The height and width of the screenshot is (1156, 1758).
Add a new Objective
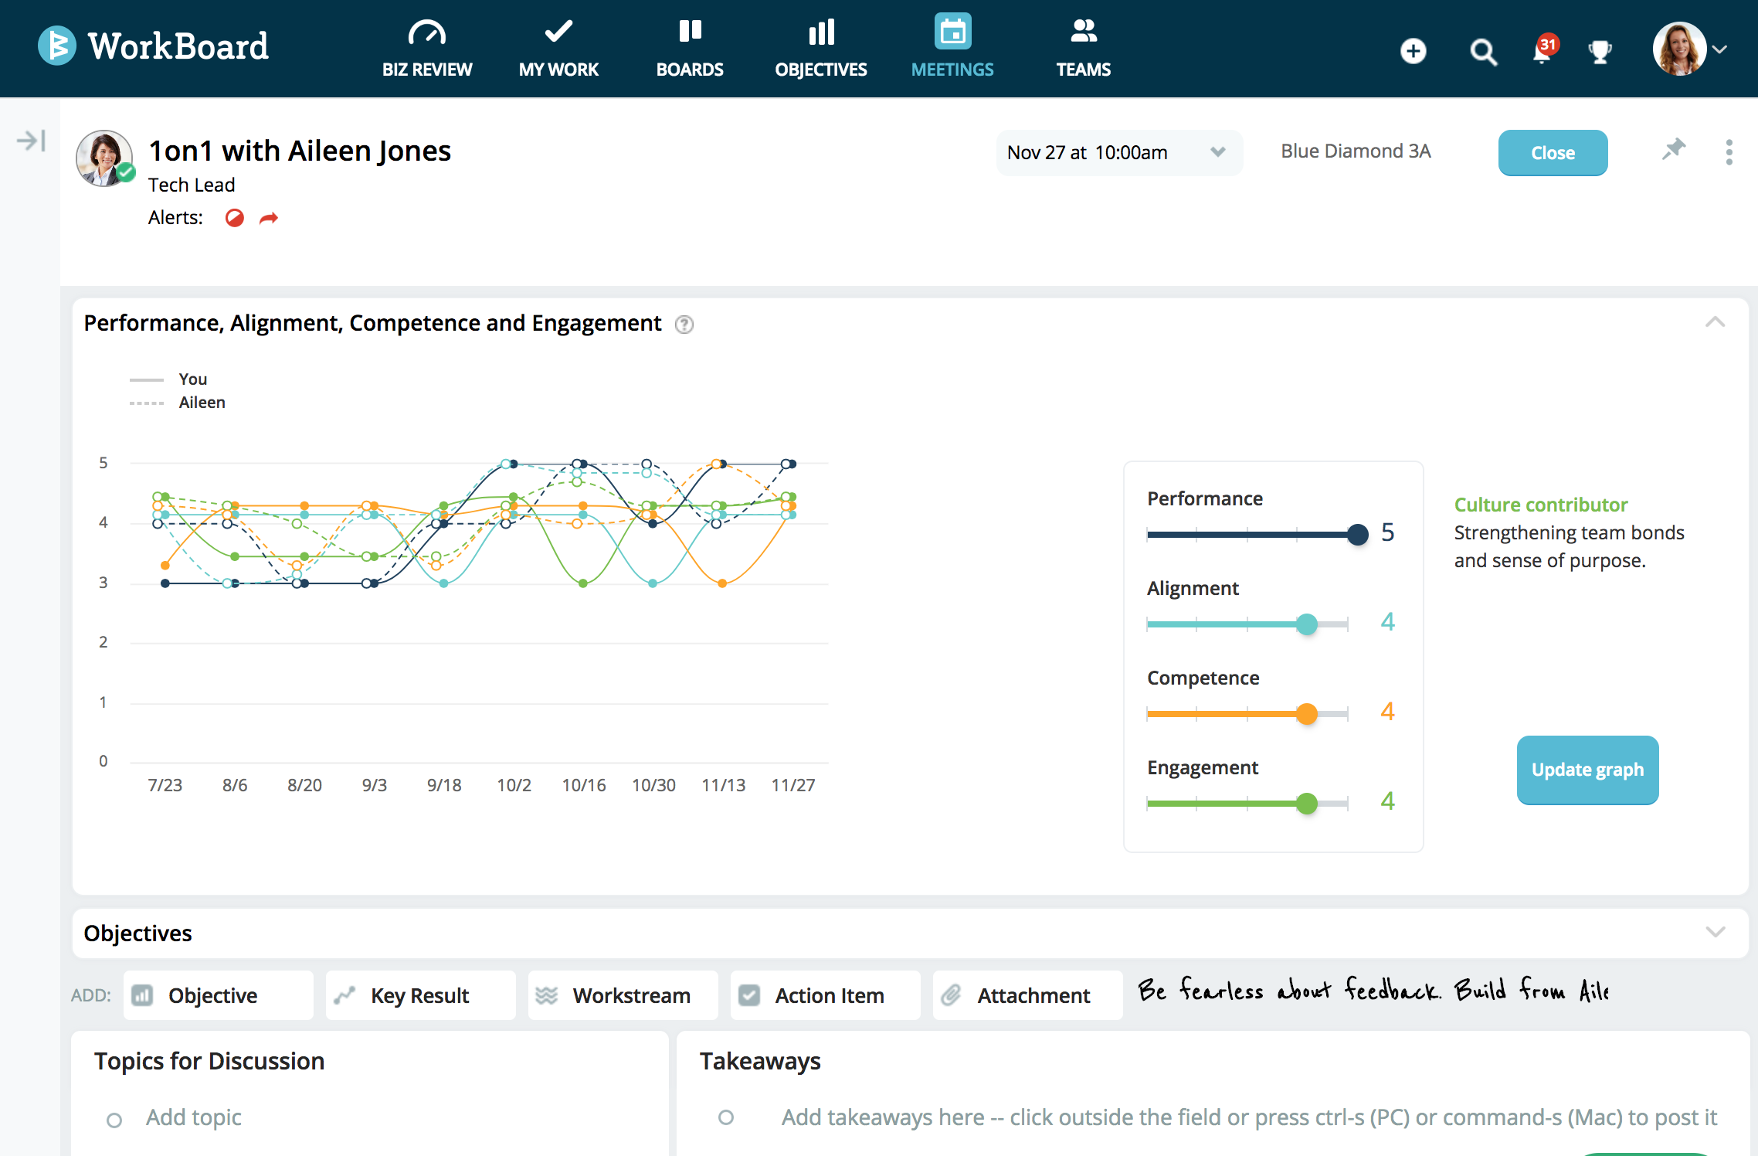[x=219, y=995]
